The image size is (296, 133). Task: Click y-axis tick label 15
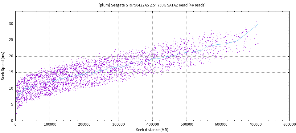(x=11, y=72)
